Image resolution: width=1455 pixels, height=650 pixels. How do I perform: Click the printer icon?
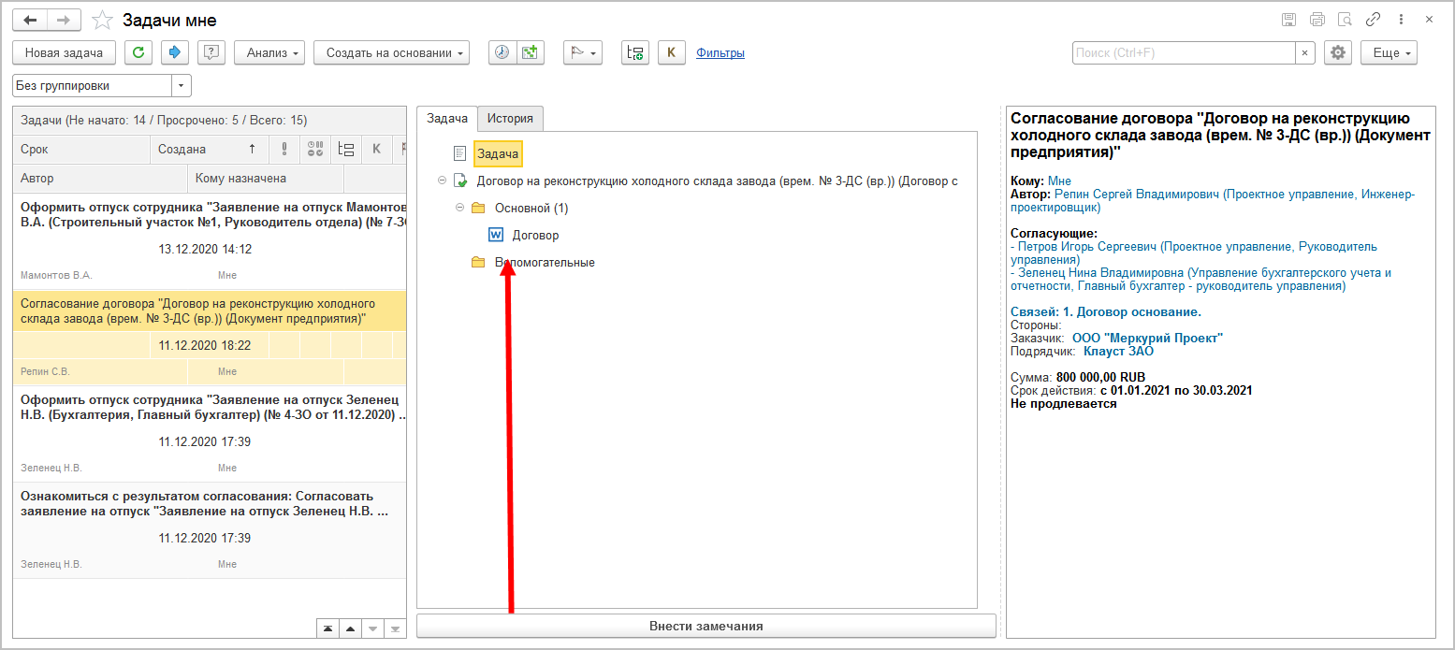click(x=1317, y=20)
